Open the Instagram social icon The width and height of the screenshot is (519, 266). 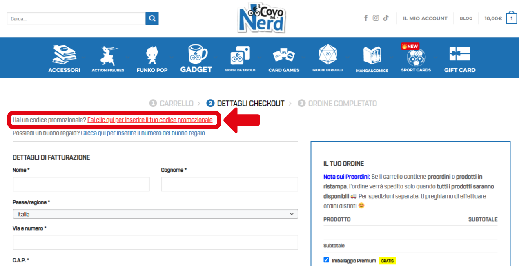pos(376,18)
